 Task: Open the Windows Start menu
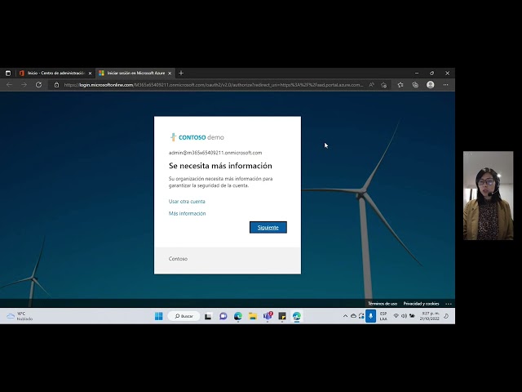159,316
